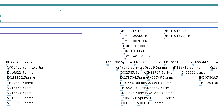Select the EK207809.5 label at right edge
218x107 pixels.
click(209, 78)
